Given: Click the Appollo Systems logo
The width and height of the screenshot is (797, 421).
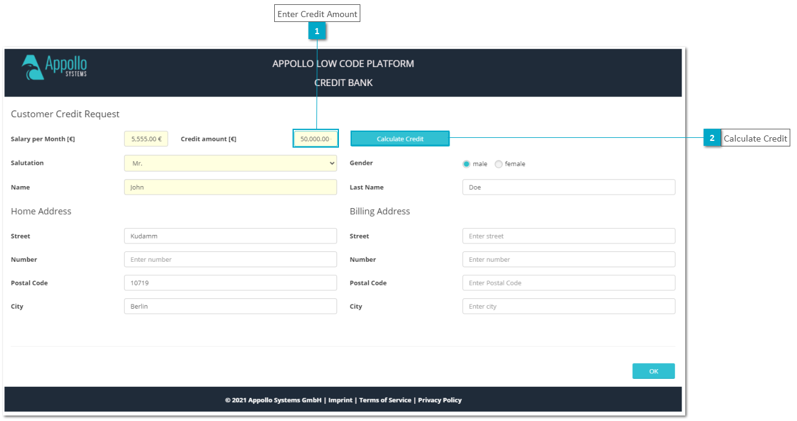Looking at the screenshot, I should 54,67.
